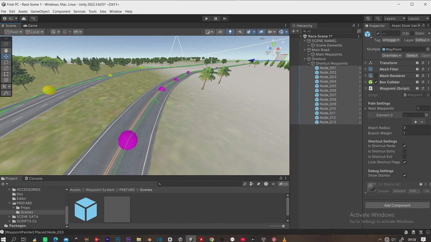Viewport: 431px width, 242px height.
Task: Toggle Mesh Renderer enabled checkbox
Action: click(x=376, y=76)
